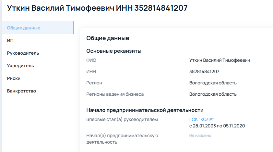Click the ИНН value 352814841207 in the table
Image resolution: width=273 pixels, height=152 pixels.
coord(204,71)
